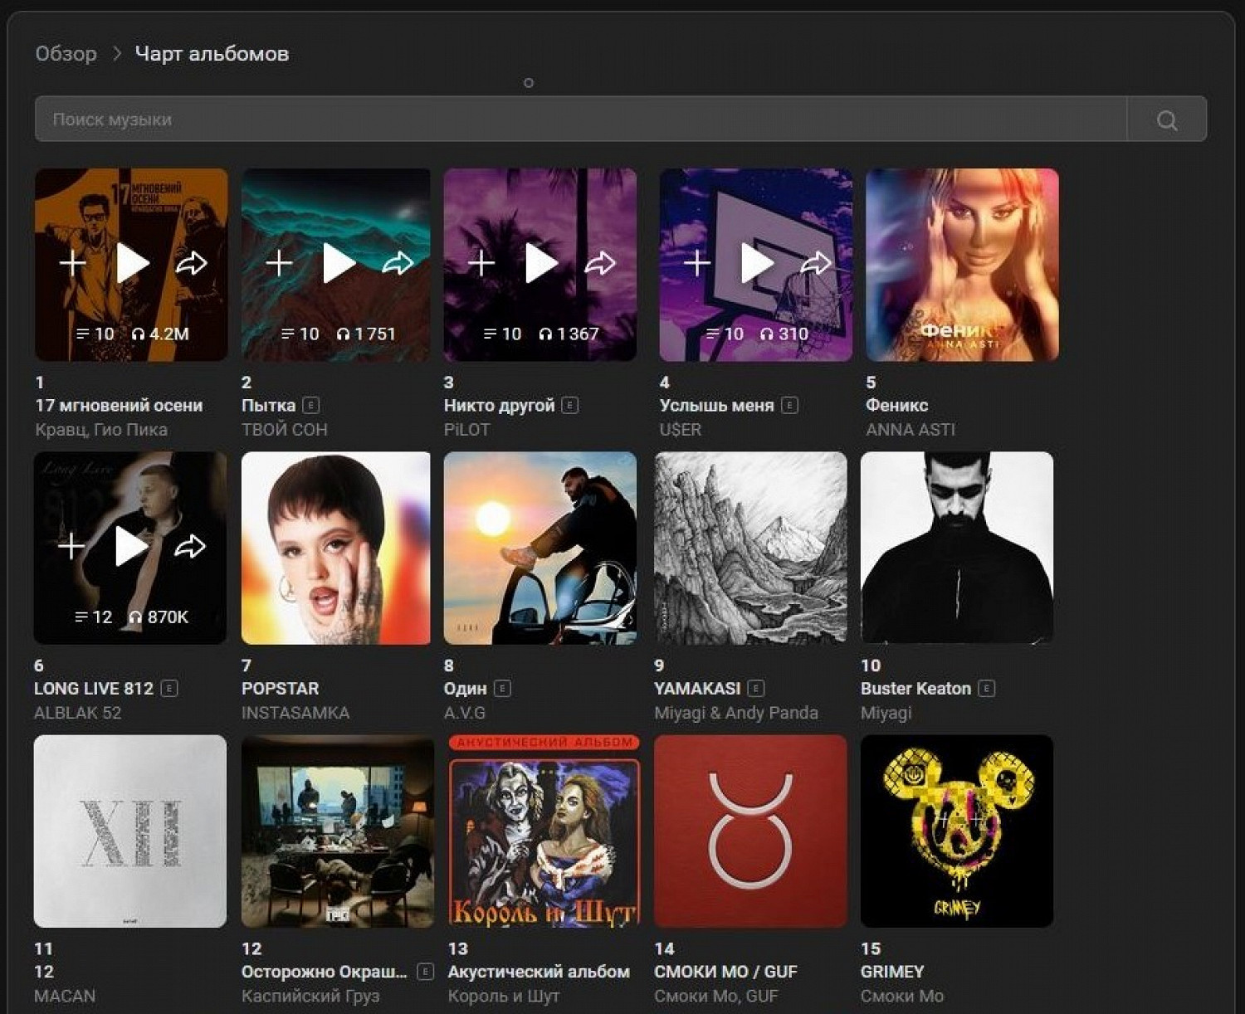The width and height of the screenshot is (1245, 1014).
Task: Add the Пытка album to library
Action: [279, 264]
